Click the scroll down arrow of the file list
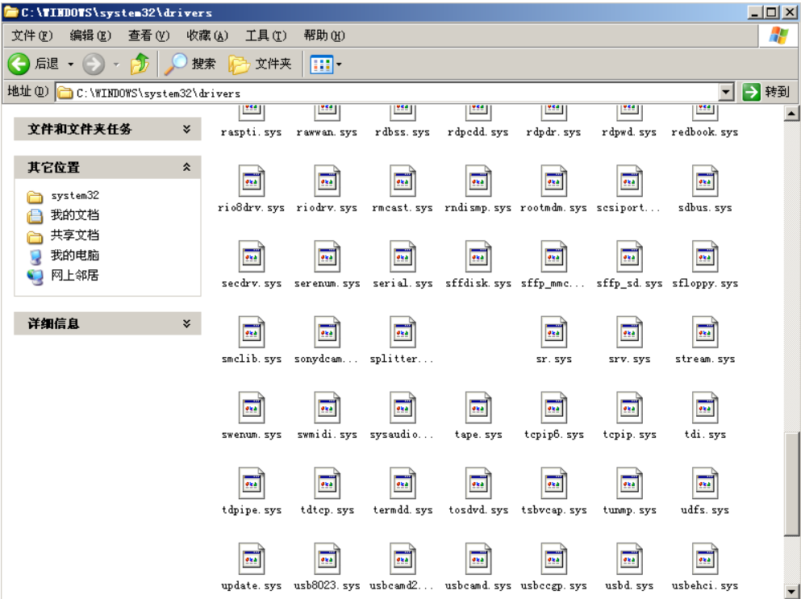Screen dimensions: 801x599 (x=791, y=590)
